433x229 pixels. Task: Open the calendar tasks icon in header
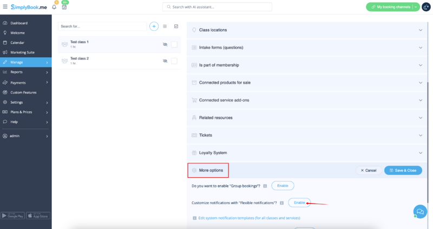click(64, 7)
